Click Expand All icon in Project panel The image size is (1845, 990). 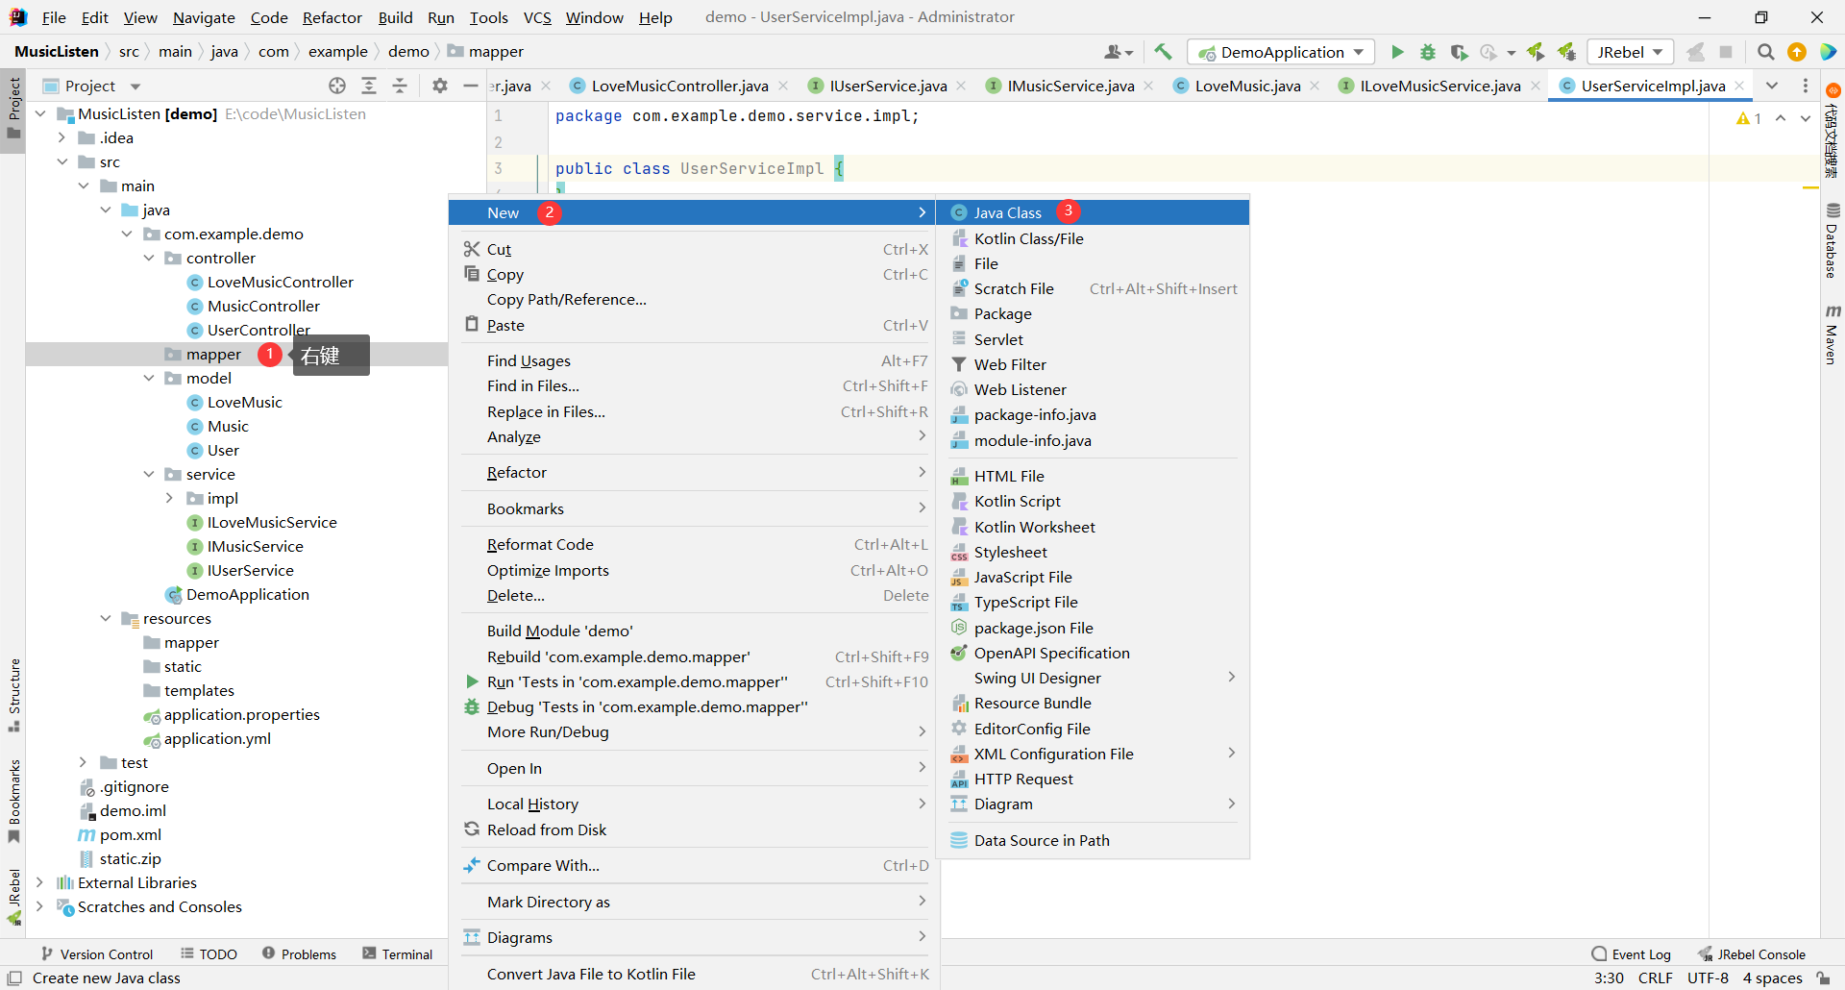click(x=369, y=86)
